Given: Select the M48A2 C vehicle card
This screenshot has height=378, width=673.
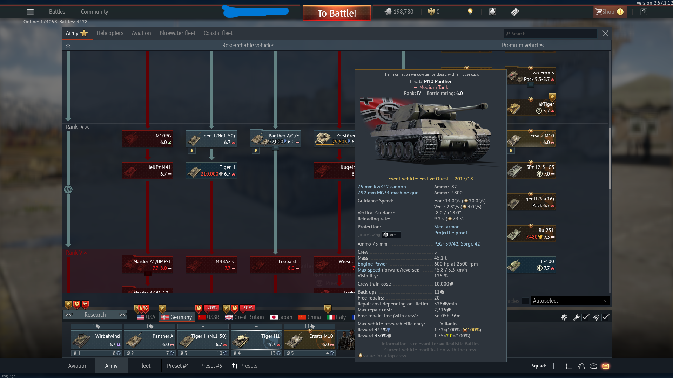Looking at the screenshot, I should coord(211,265).
